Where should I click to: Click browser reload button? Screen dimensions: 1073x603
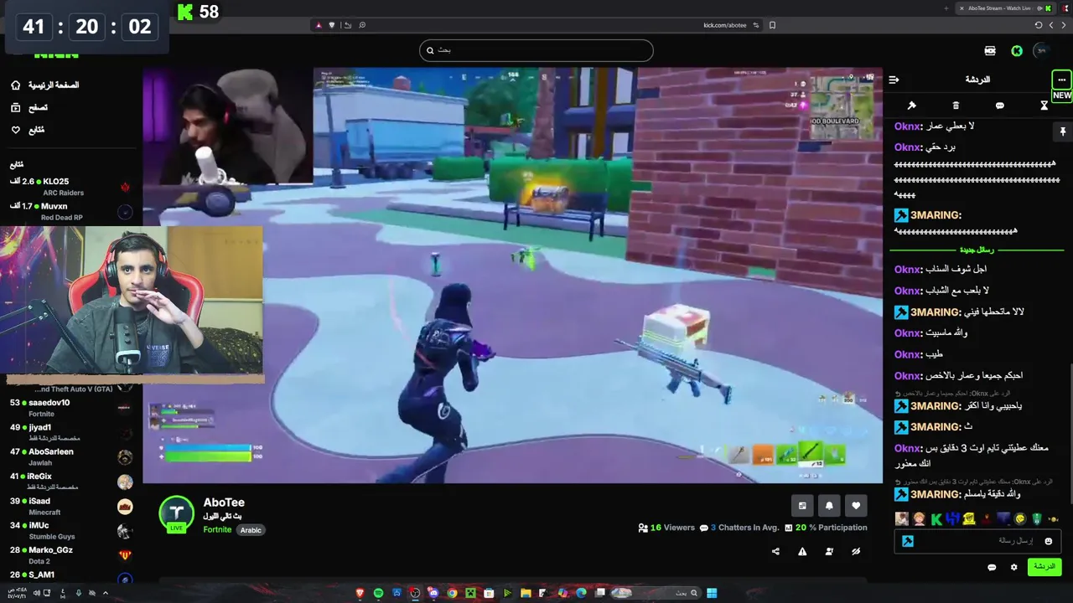click(1039, 25)
